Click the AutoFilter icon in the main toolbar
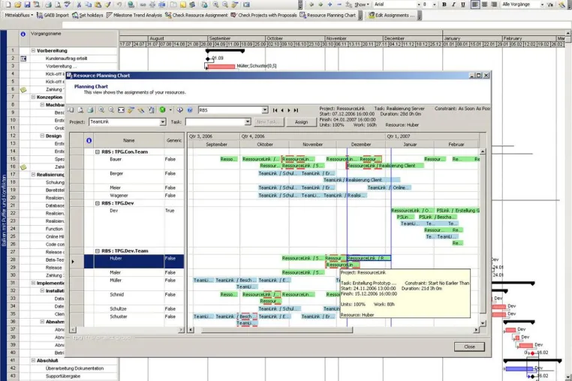This screenshot has height=381, width=572. pos(550,4)
